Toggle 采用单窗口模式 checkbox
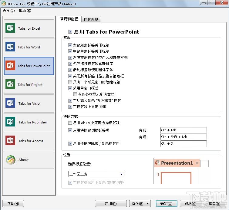 [70, 88]
